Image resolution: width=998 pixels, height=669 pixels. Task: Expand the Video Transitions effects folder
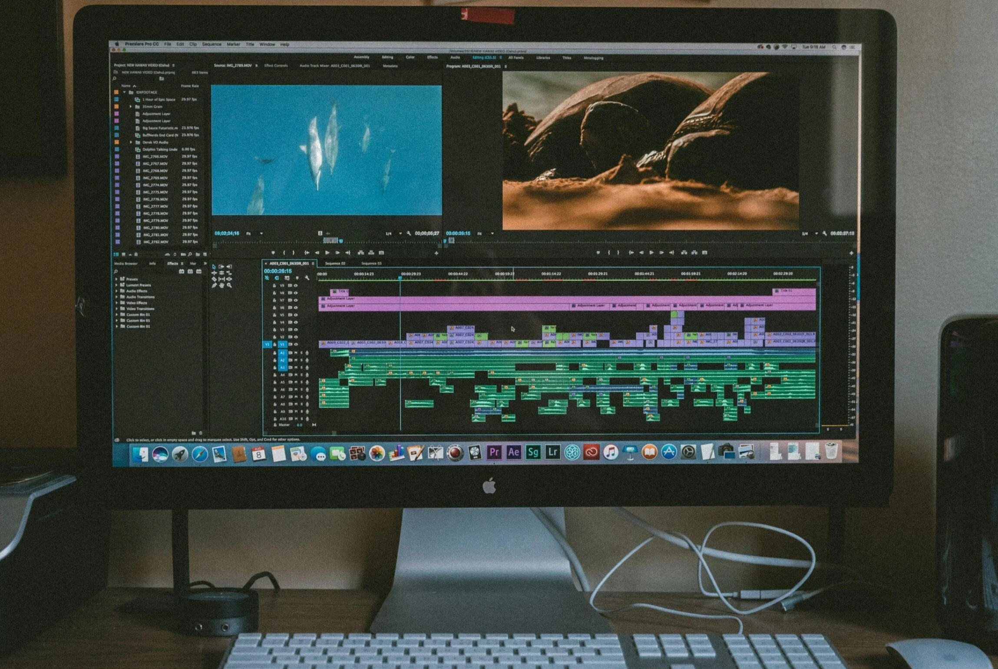[x=116, y=308]
